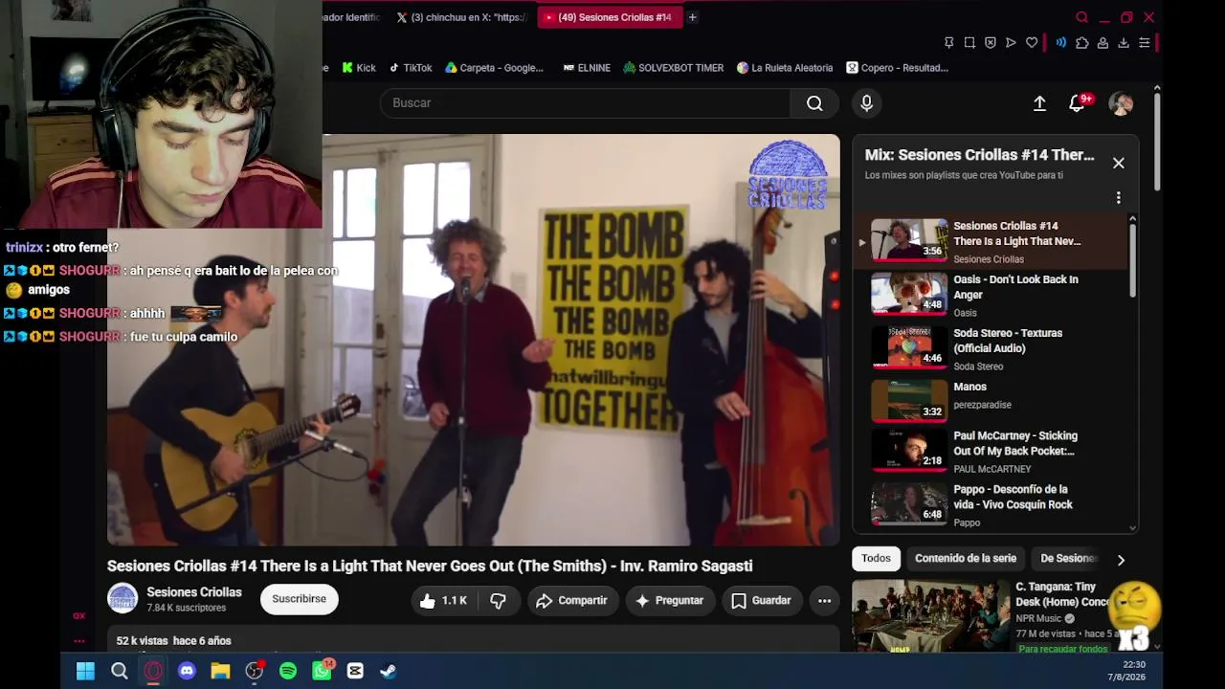Image resolution: width=1225 pixels, height=689 pixels.
Task: Select the Sesiones Criollas #14 browser tab
Action: click(609, 17)
